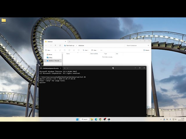Click the taskbar Search box
This screenshot has height=139, width=186.
pos(85,119)
